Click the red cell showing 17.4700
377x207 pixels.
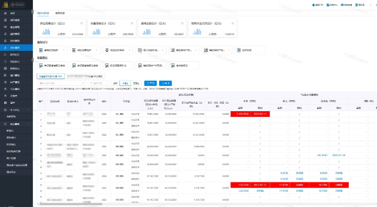(280, 185)
